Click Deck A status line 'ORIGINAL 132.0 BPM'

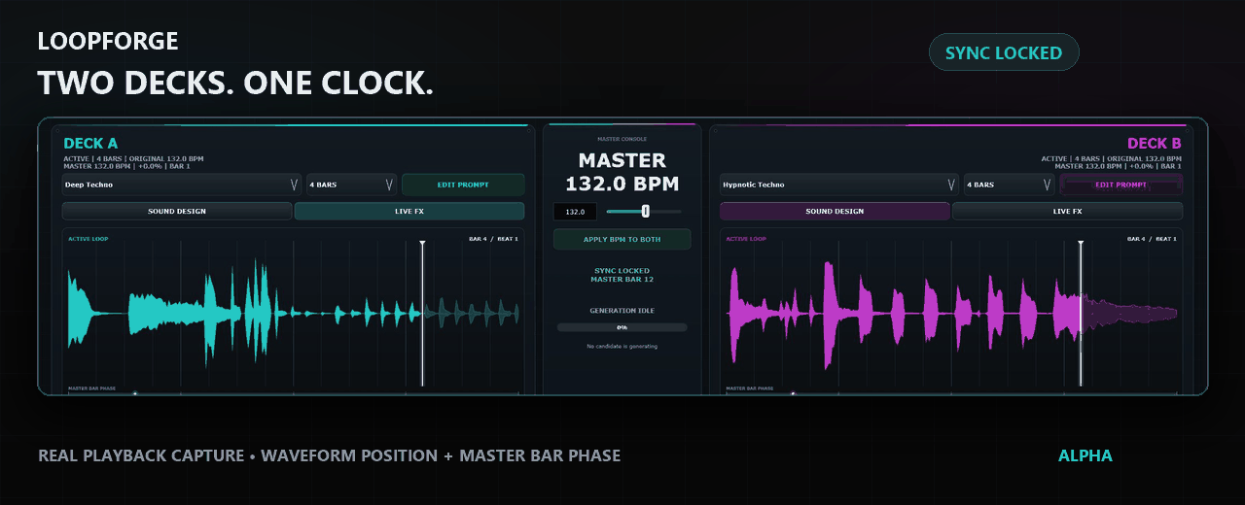(166, 158)
